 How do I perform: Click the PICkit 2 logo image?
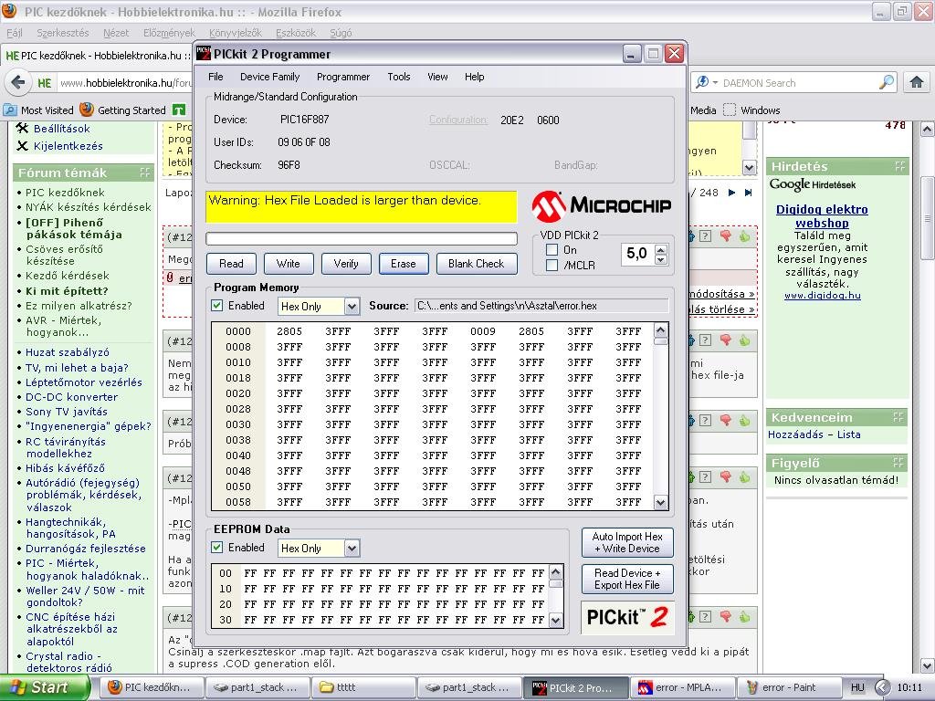click(627, 617)
